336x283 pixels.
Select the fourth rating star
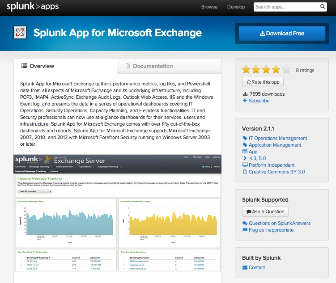pos(276,70)
